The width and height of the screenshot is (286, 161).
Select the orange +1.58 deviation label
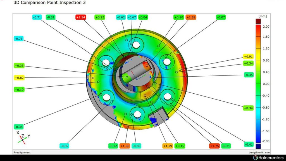(x=191, y=17)
